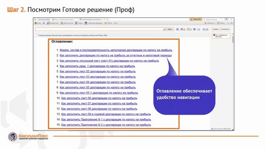Screen dimensions: 266x149
Task: Switch to the Оглавление tab
Action: [x=225, y=29]
